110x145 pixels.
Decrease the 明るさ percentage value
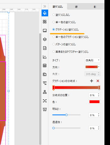99,116
